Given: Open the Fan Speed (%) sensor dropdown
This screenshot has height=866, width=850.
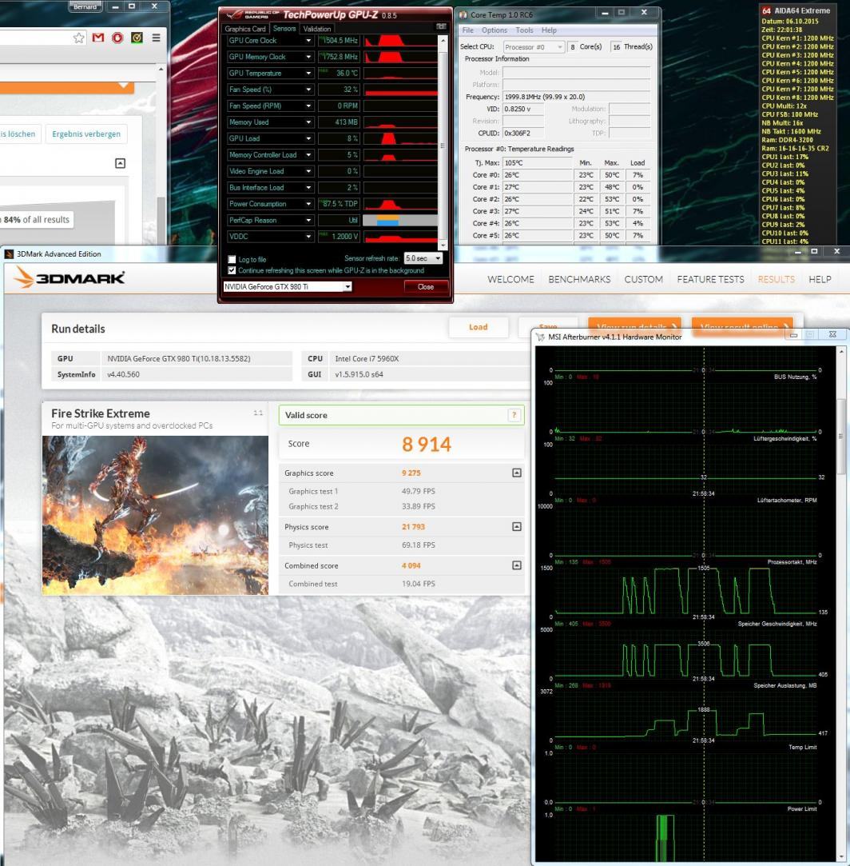Looking at the screenshot, I should [x=308, y=90].
